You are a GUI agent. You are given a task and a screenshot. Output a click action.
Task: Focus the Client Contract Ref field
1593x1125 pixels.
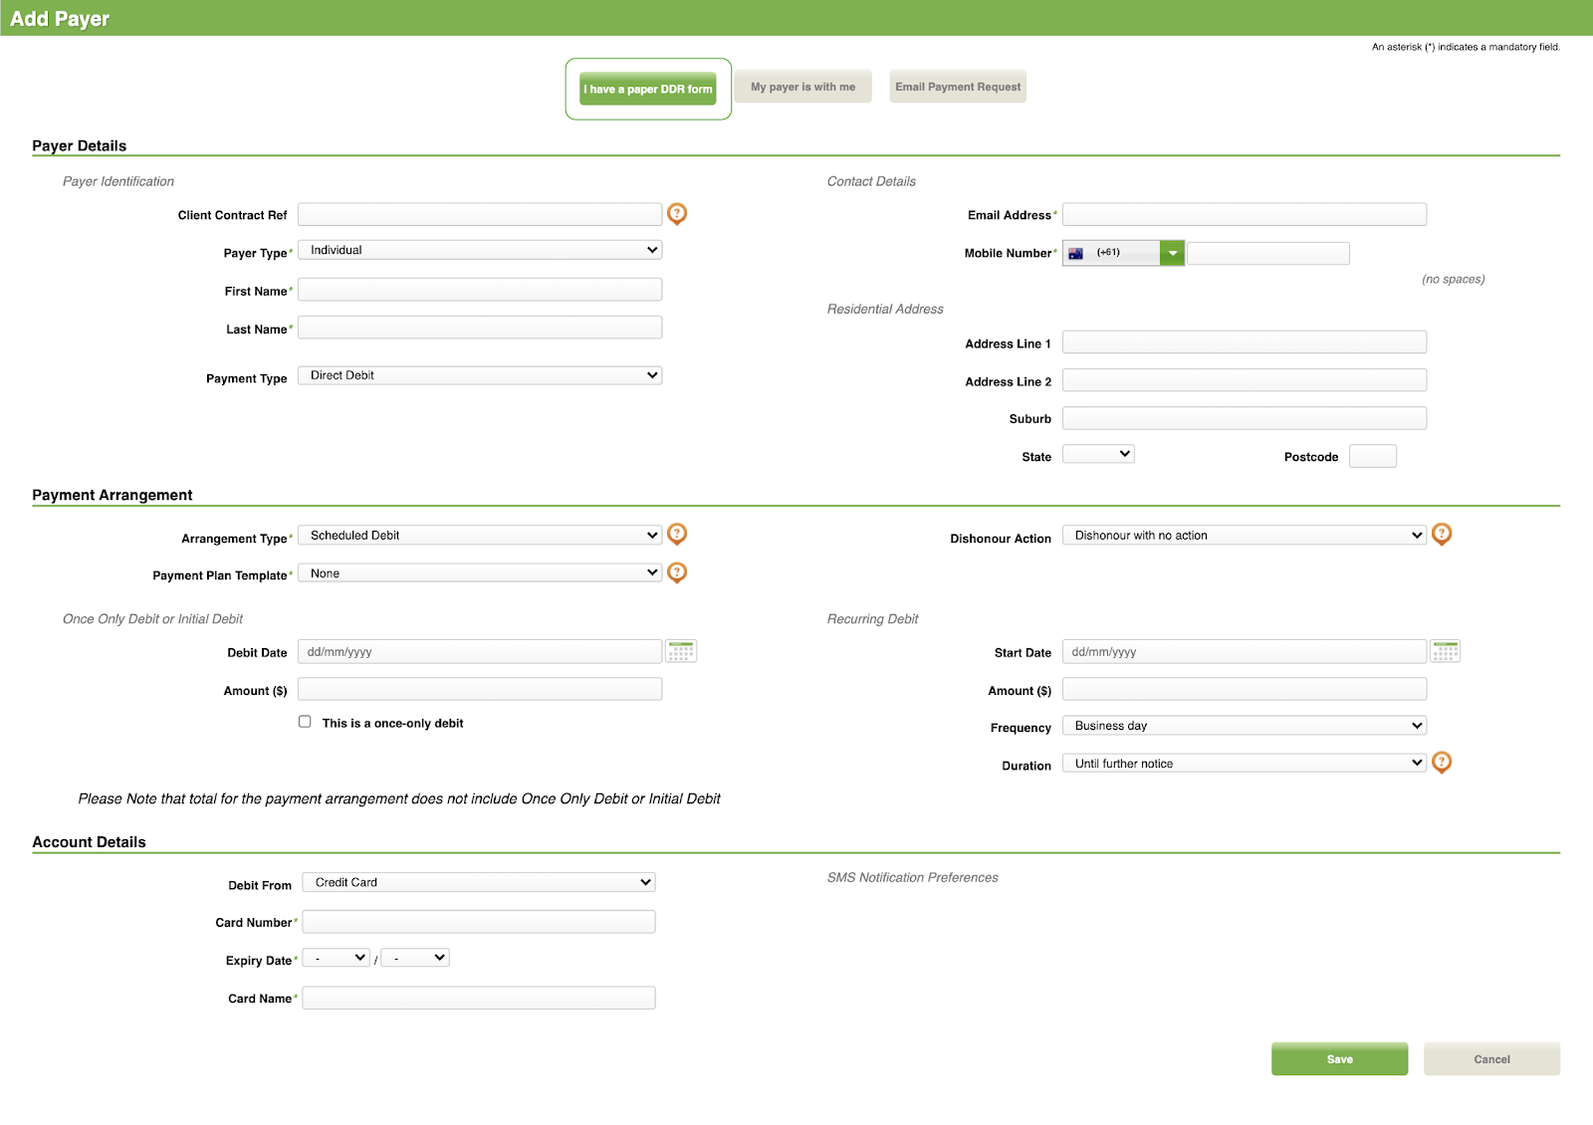coord(480,214)
